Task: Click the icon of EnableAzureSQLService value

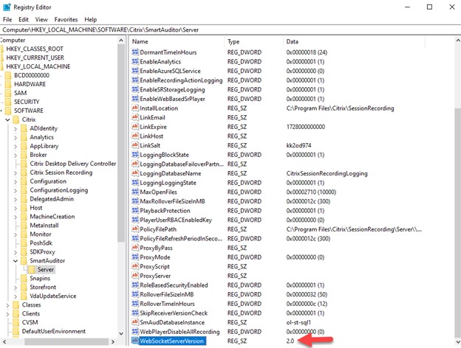Action: coord(135,71)
